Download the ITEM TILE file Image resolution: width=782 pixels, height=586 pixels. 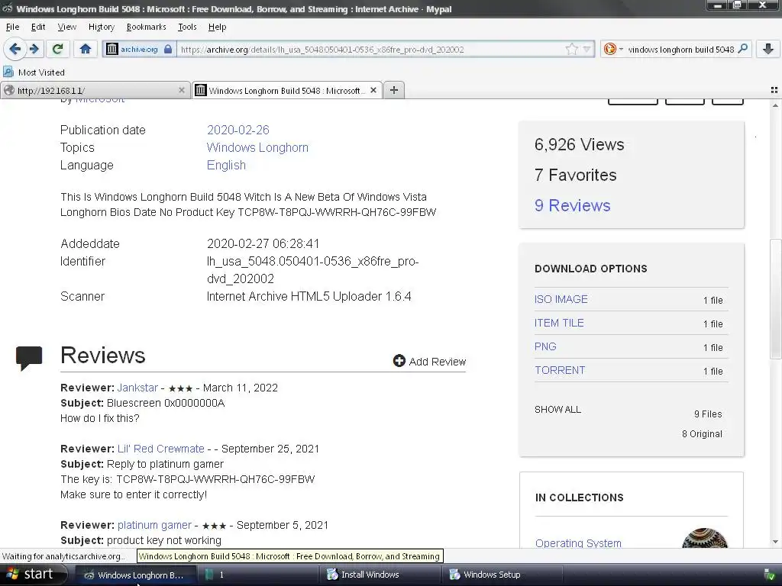(559, 323)
